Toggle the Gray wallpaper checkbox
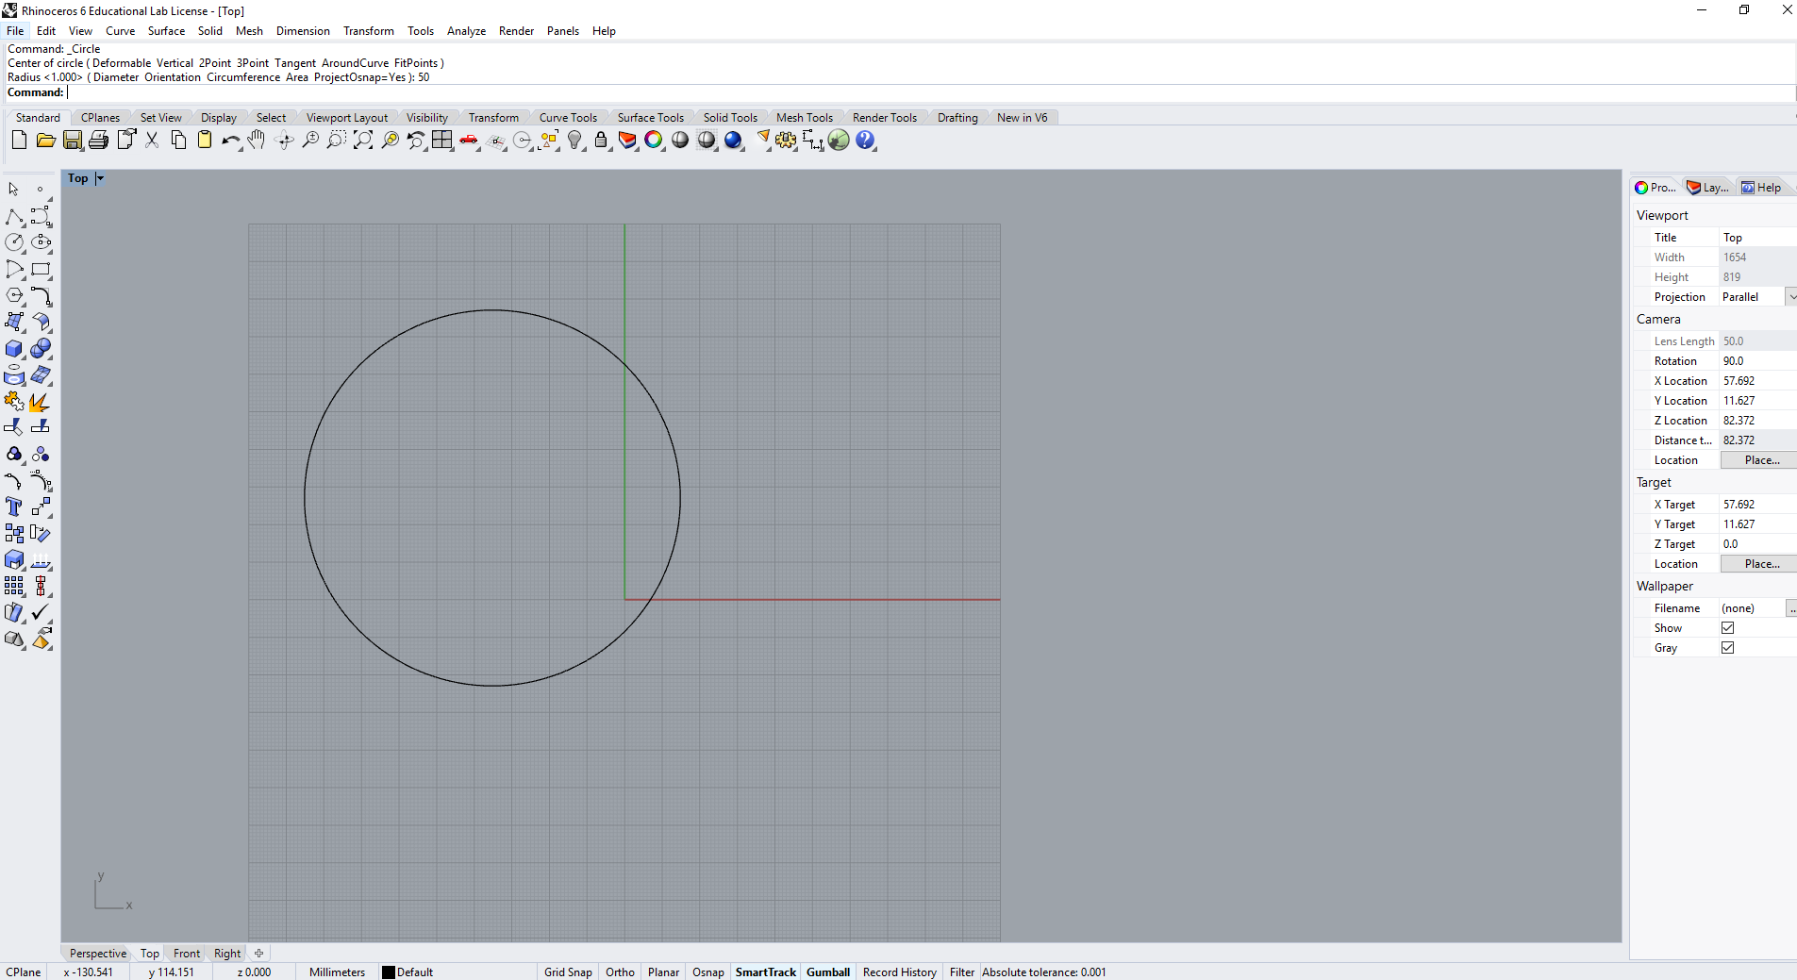This screenshot has height=980, width=1797. (x=1727, y=648)
